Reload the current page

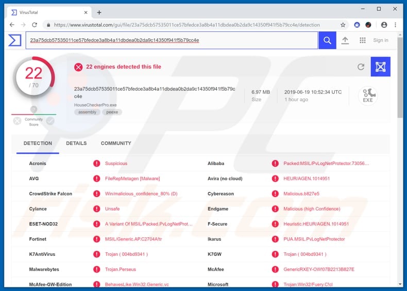tap(35, 25)
